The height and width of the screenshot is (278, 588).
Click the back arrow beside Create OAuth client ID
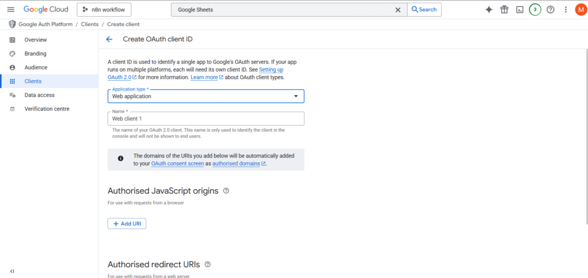pyautogui.click(x=109, y=39)
